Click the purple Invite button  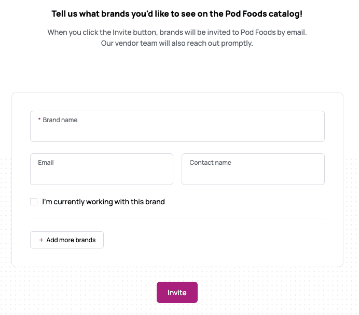[x=177, y=292]
